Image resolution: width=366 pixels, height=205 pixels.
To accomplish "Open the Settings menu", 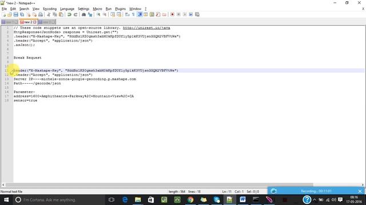I will (83, 9).
